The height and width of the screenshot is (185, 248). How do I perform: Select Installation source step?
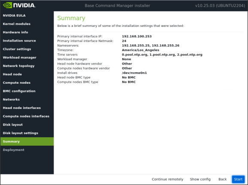[19, 41]
